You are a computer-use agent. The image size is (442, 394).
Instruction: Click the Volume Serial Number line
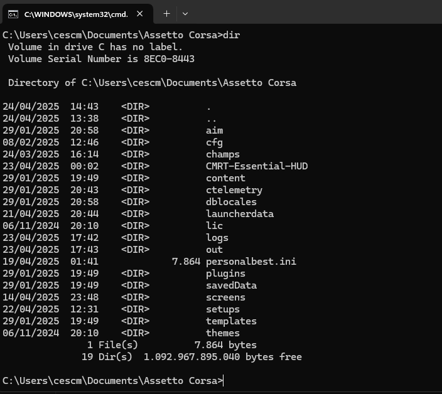[x=100, y=59]
